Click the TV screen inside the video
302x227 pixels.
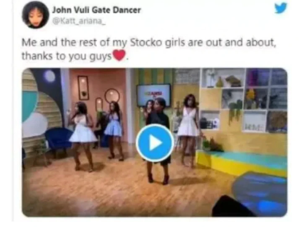pos(154,95)
